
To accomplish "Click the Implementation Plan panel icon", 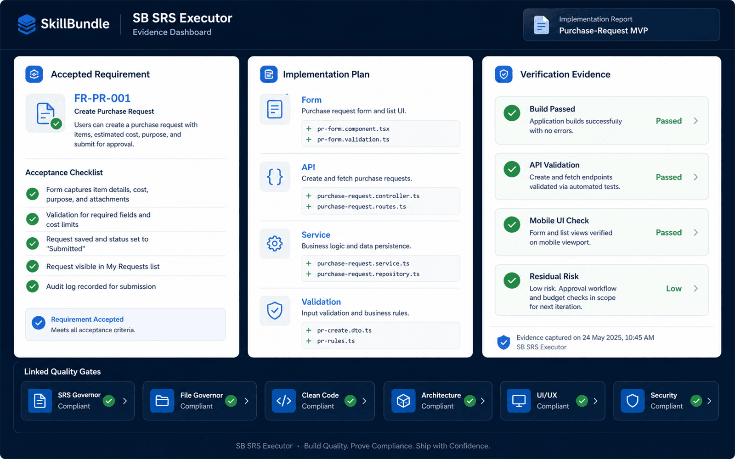I will (269, 74).
